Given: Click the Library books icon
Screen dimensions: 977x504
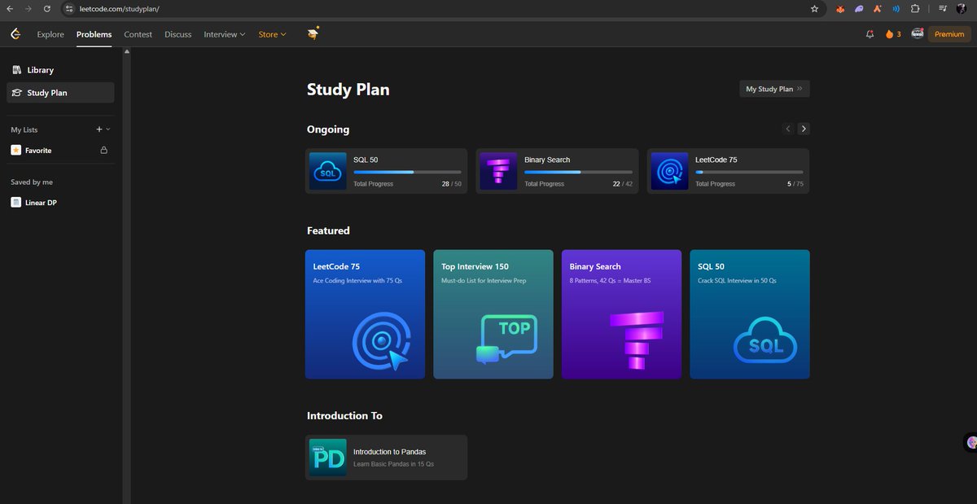Looking at the screenshot, I should click(17, 70).
